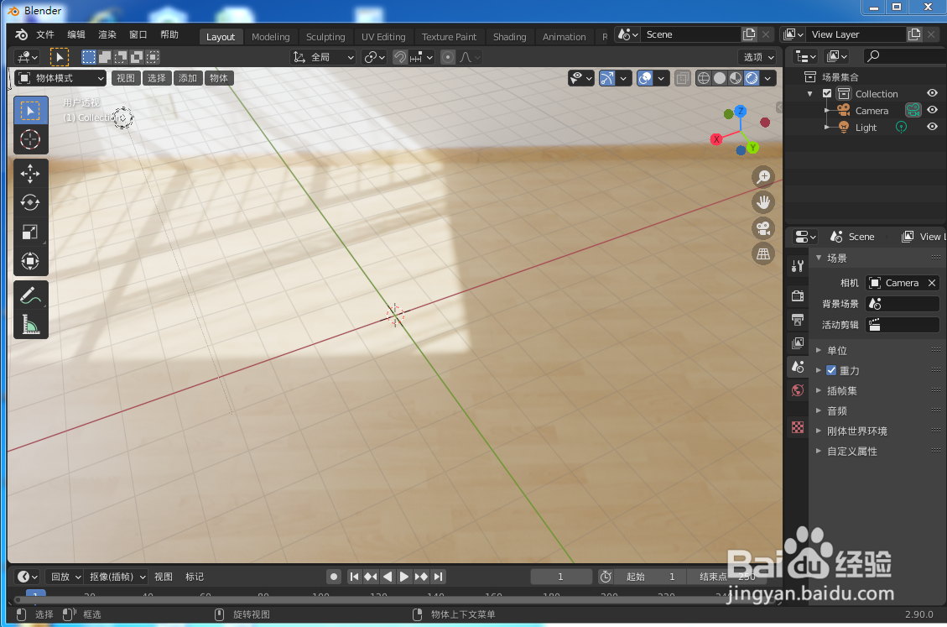Open the 物体模式 object mode dropdown
Screen dimensions: 947x627
click(x=60, y=78)
